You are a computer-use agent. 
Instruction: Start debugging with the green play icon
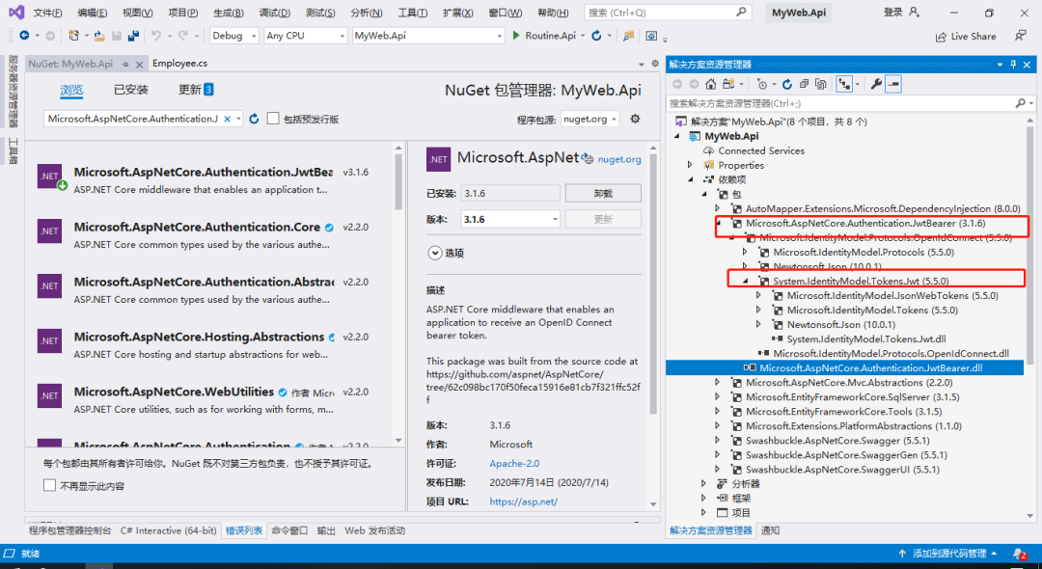pyautogui.click(x=516, y=36)
